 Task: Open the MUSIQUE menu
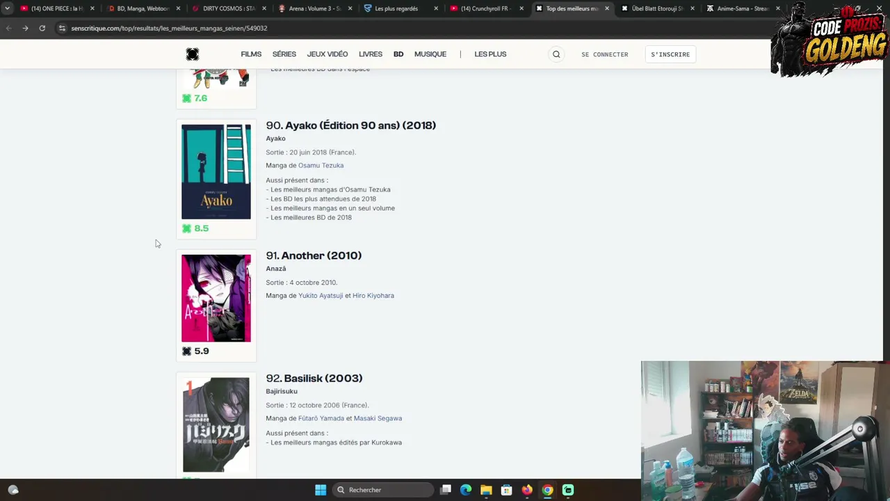[x=430, y=54]
